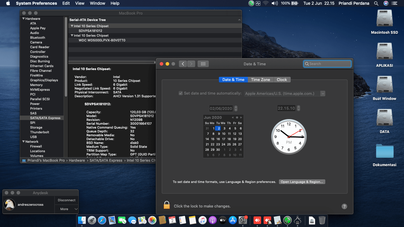Toggle Set date and time automatically checkbox

click(181, 93)
